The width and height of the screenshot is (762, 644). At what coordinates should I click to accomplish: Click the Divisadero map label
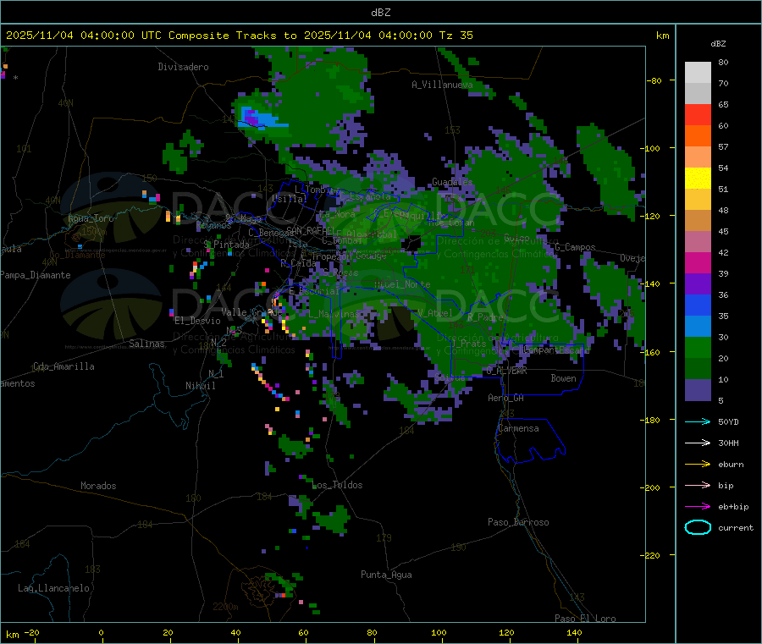pos(183,67)
